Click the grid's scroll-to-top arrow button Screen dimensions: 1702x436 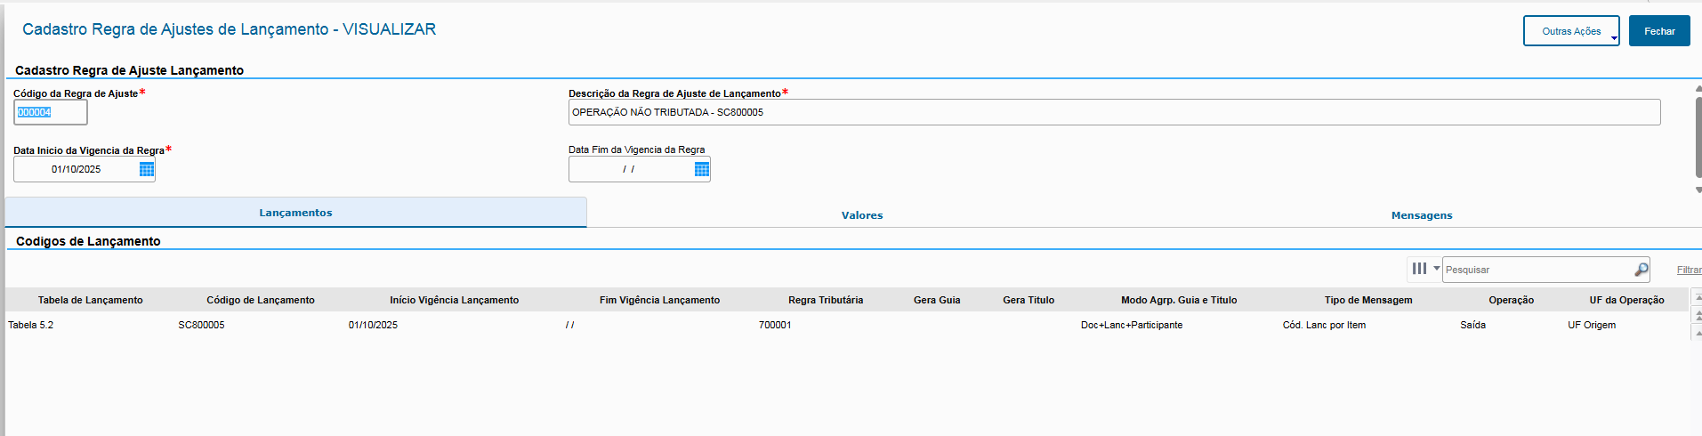(1697, 297)
